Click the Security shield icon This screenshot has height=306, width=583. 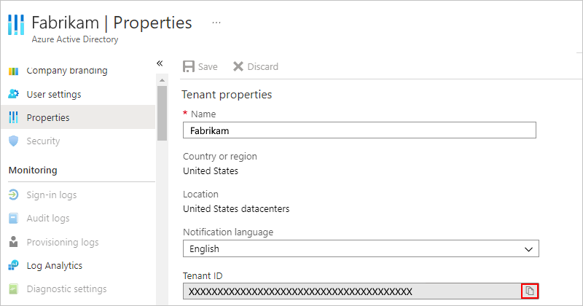13,141
